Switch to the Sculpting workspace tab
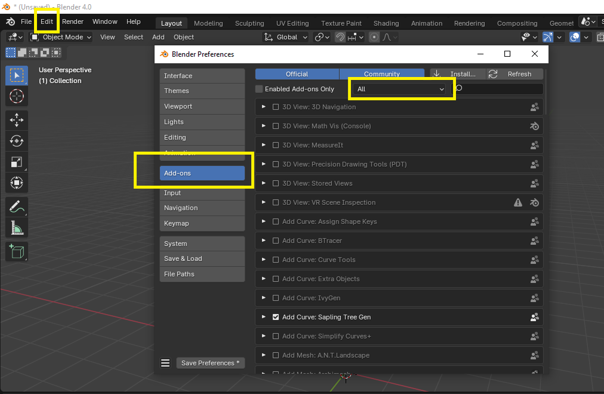The height and width of the screenshot is (394, 604). (x=250, y=23)
